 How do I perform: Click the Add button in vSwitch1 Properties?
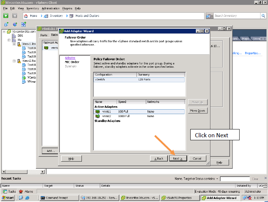point(50,151)
